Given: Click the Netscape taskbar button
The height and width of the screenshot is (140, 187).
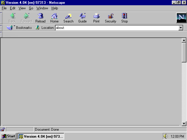Looking at the screenshot, I should click(41, 136).
